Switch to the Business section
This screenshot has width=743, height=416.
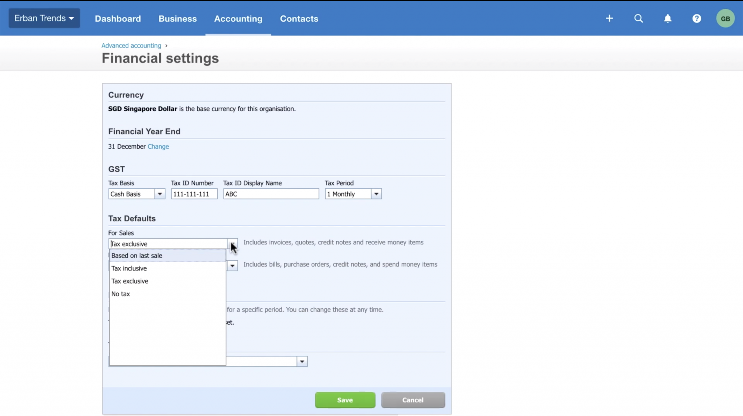(x=177, y=18)
